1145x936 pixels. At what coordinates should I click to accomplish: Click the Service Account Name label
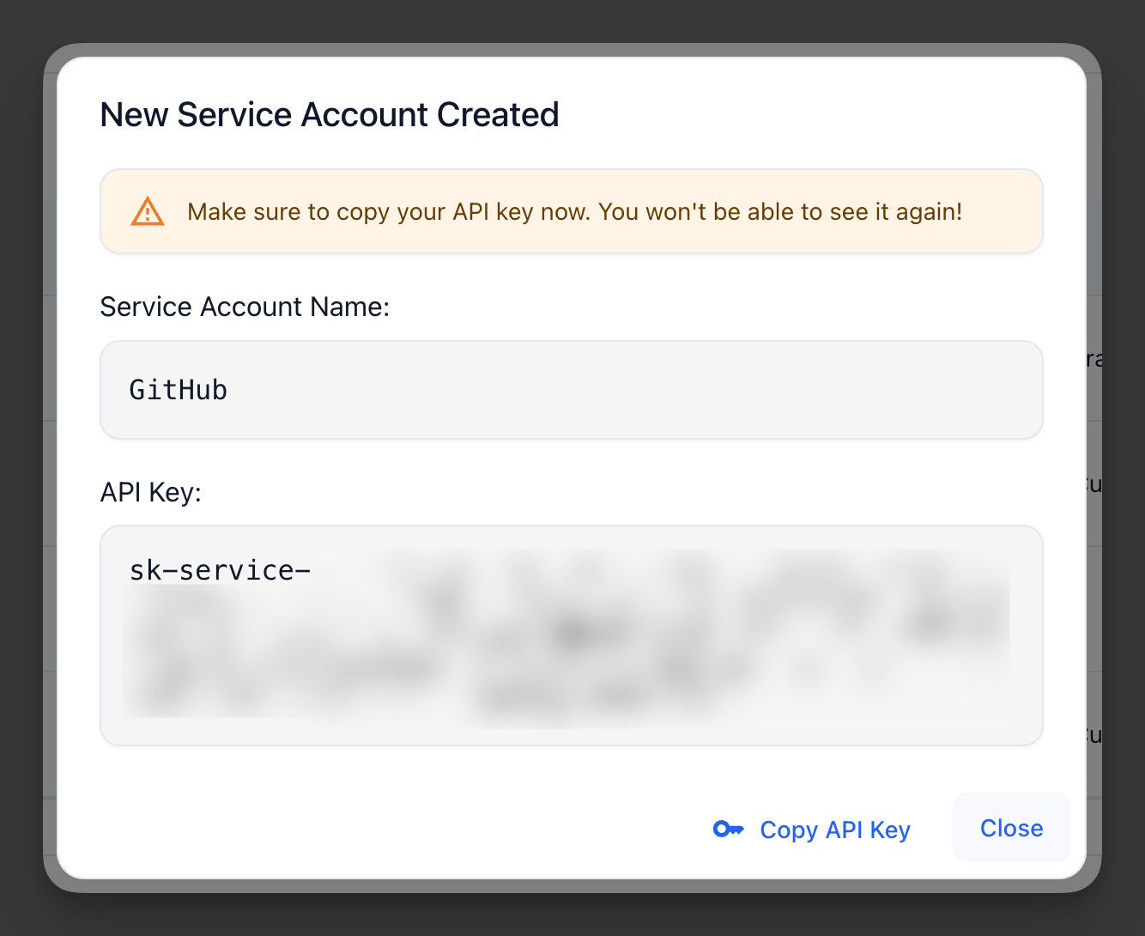(x=245, y=307)
